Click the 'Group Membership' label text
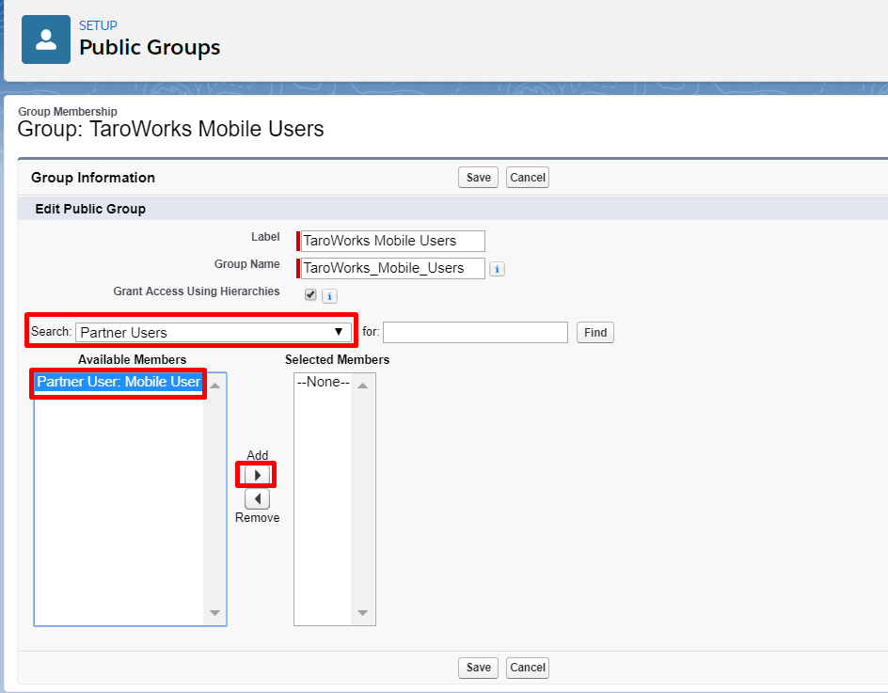The height and width of the screenshot is (693, 888). [68, 112]
